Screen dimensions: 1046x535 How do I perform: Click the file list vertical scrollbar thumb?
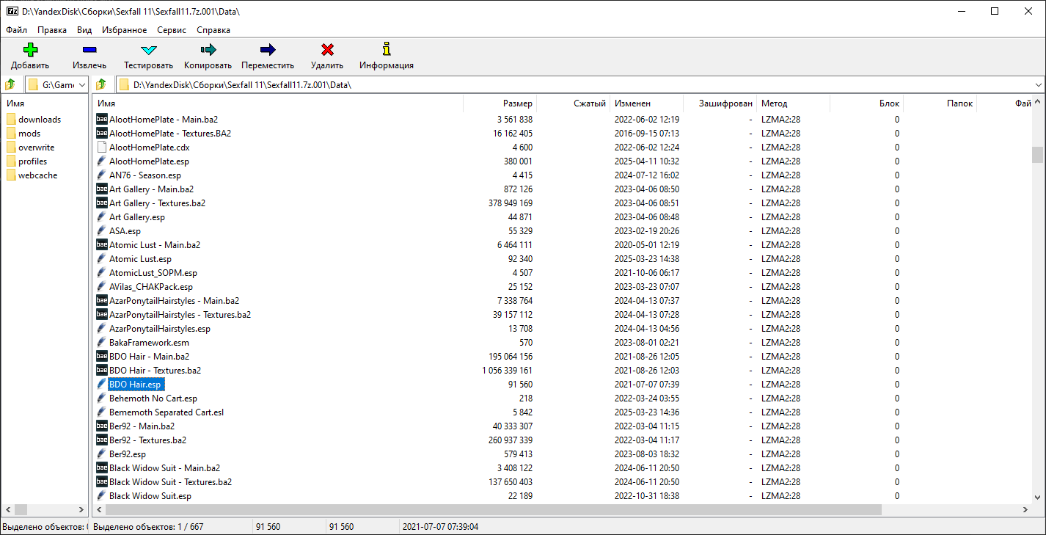[x=1036, y=155]
